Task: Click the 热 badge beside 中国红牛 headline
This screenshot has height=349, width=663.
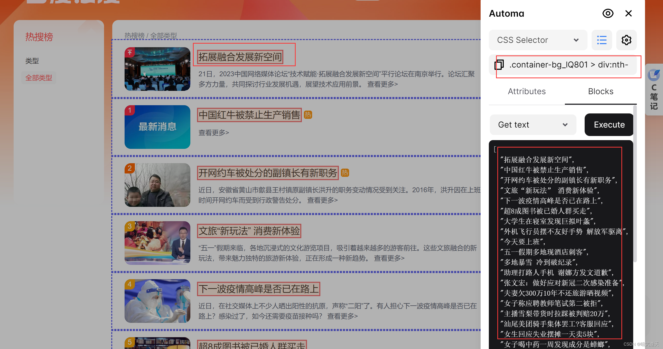Action: [x=308, y=115]
